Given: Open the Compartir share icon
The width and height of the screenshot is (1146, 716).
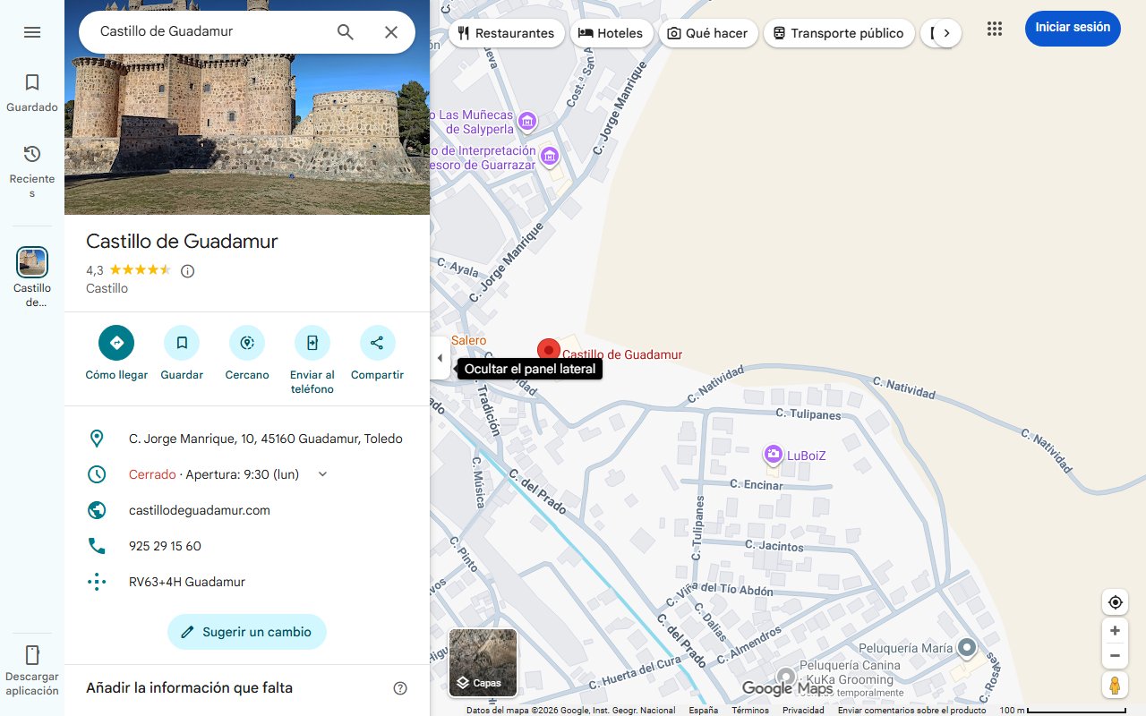Looking at the screenshot, I should [377, 343].
